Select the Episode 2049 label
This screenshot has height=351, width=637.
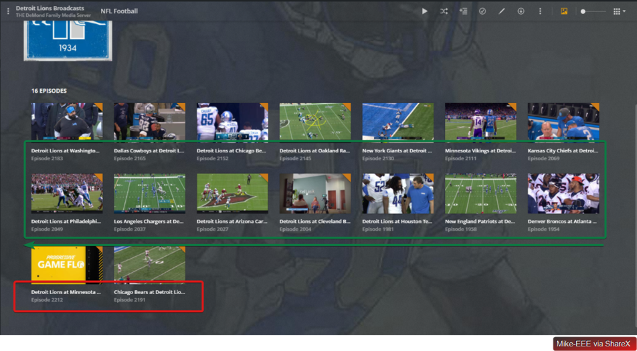tap(47, 229)
